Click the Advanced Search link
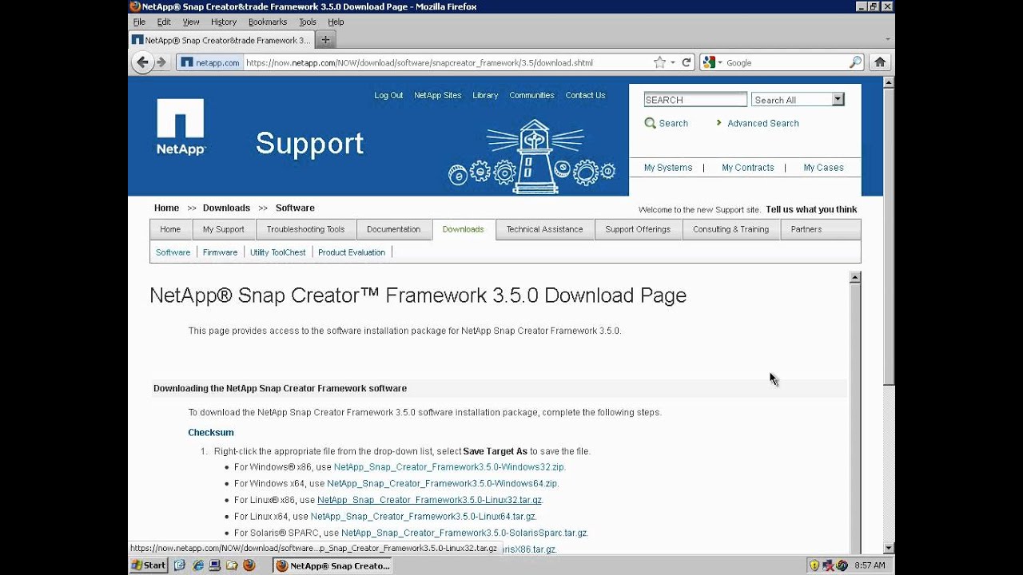Screen dimensions: 1023x575 [762, 123]
